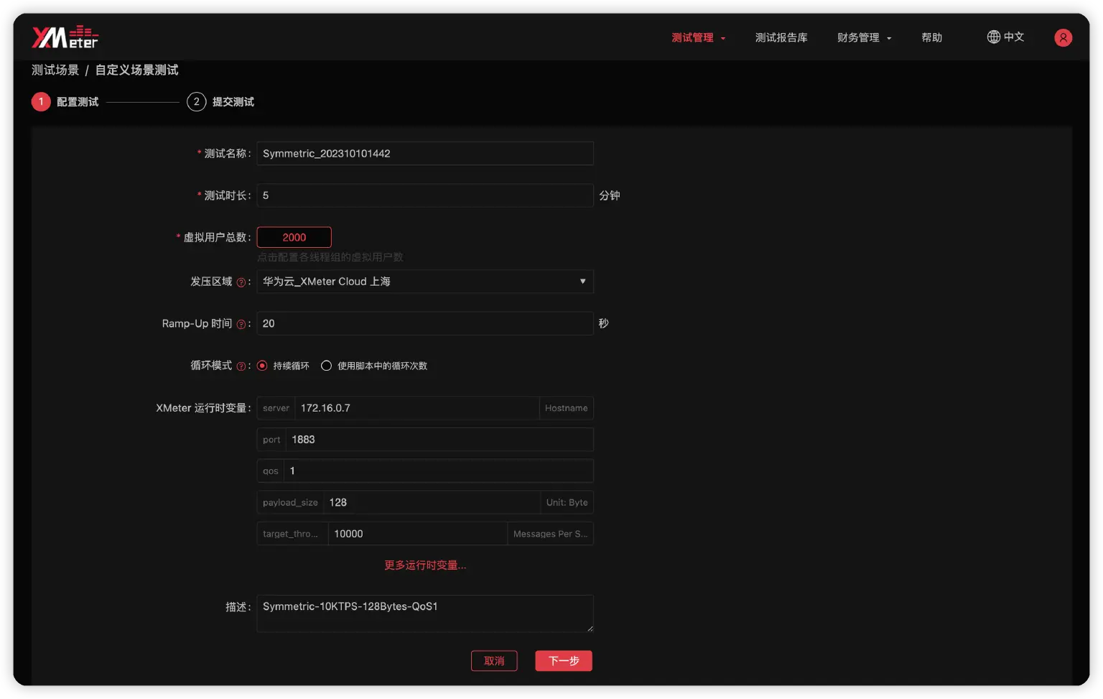This screenshot has height=699, width=1103.
Task: Click the globe language icon
Action: 993,37
